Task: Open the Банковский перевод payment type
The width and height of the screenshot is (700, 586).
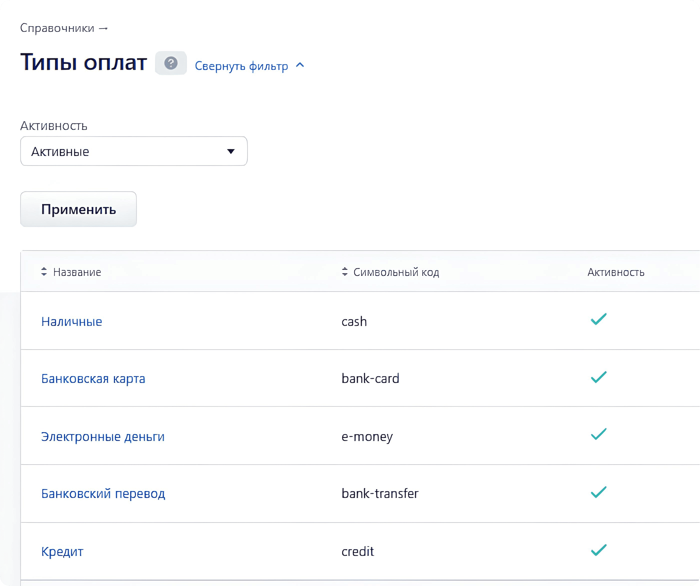Action: tap(103, 494)
